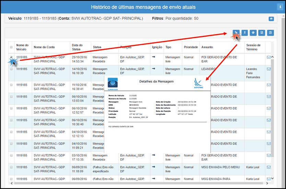Click the Prioridade column header
Viewport: 286px width, 189px height.
click(191, 47)
